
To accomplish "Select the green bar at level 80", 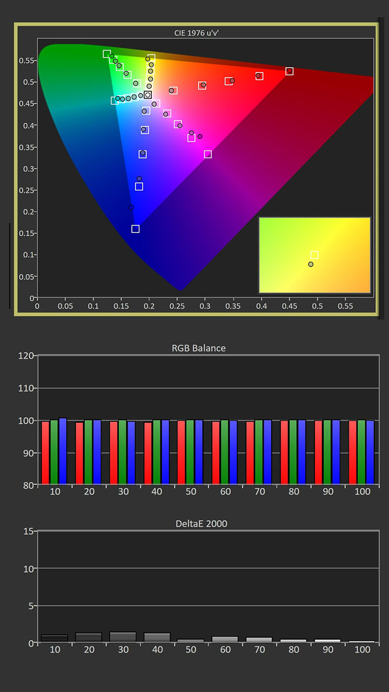I will 292,452.
